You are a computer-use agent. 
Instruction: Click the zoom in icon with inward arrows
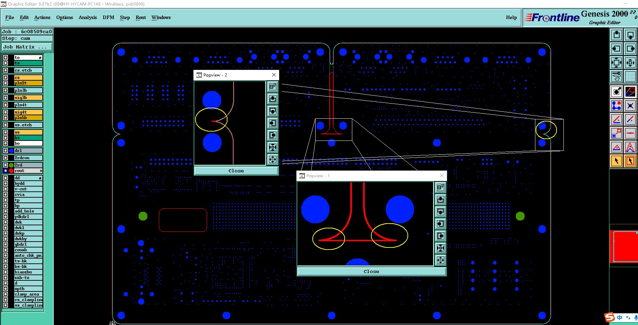click(617, 63)
